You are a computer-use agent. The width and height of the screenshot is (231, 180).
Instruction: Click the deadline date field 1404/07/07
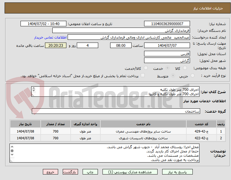[x=167, y=45]
